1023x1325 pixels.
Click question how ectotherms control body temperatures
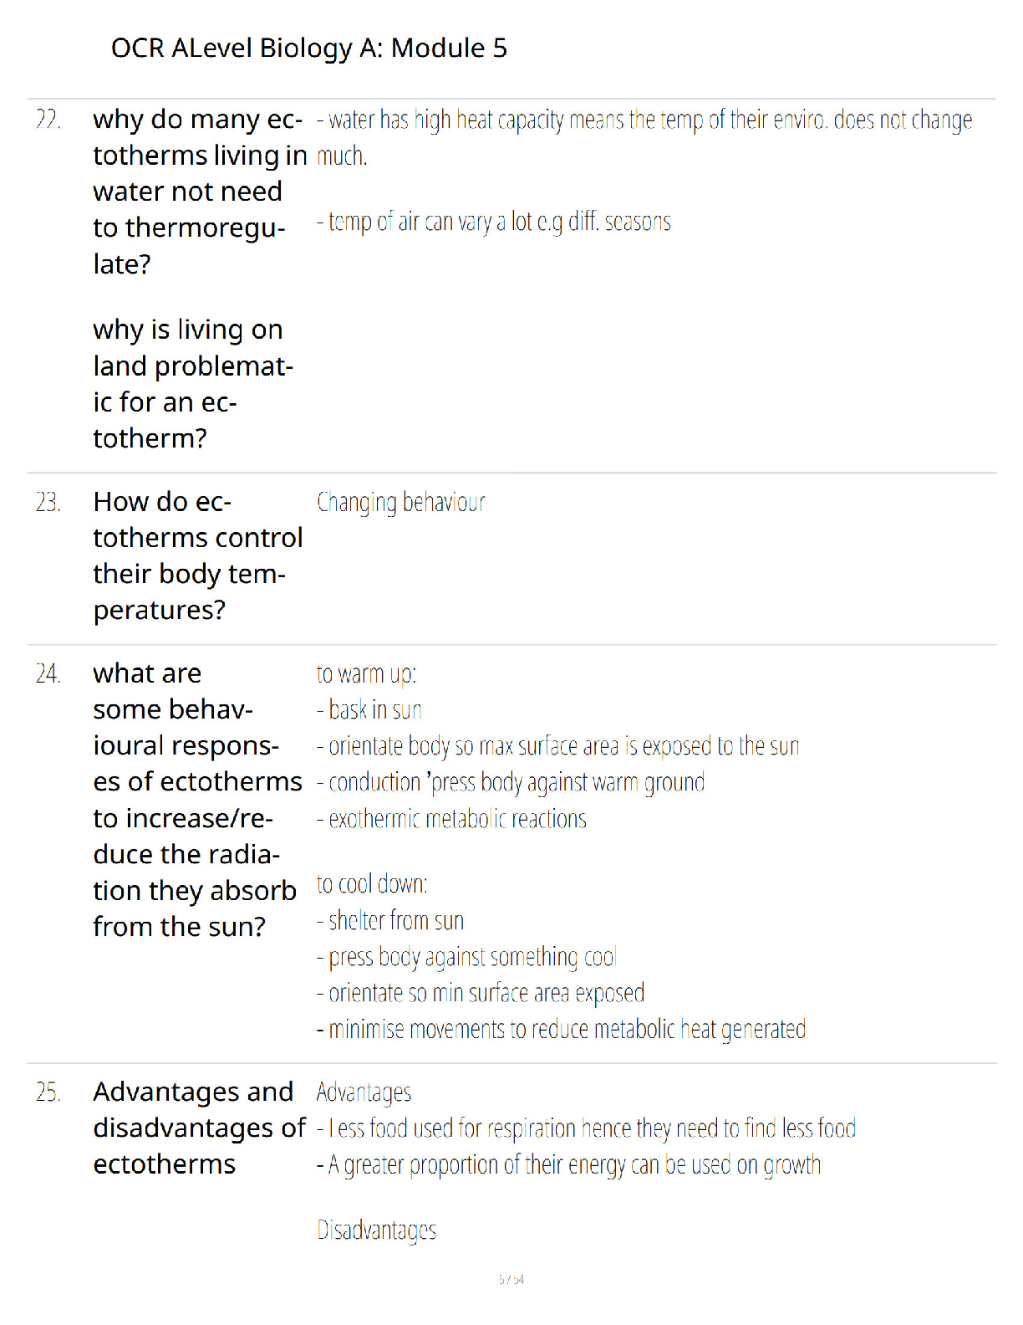coord(198,556)
